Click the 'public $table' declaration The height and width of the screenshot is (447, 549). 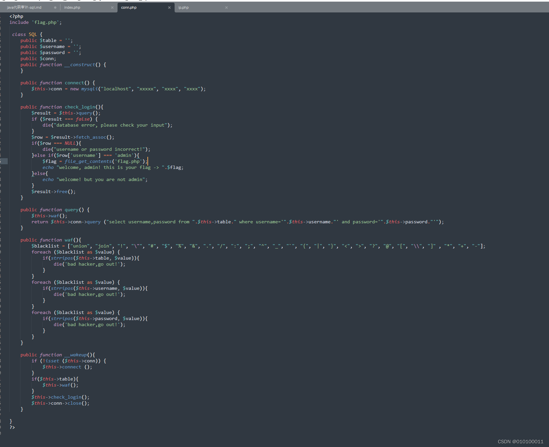click(47, 40)
